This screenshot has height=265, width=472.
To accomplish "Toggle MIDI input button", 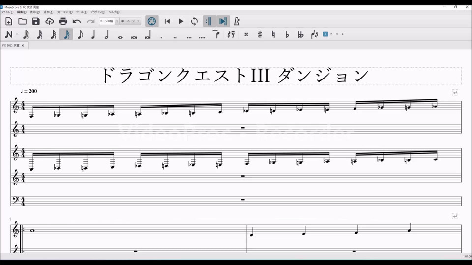I will pyautogui.click(x=152, y=21).
